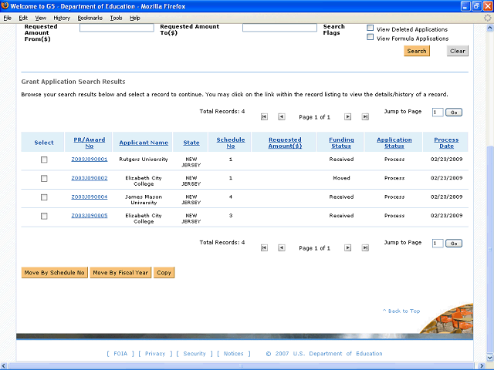The width and height of the screenshot is (494, 370).
Task: Click the orange Search button
Action: point(417,51)
